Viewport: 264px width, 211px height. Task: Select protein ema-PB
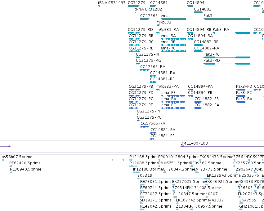tap(168, 93)
